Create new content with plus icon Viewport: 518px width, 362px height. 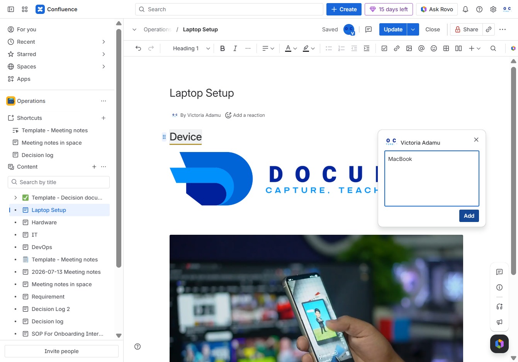(x=94, y=167)
